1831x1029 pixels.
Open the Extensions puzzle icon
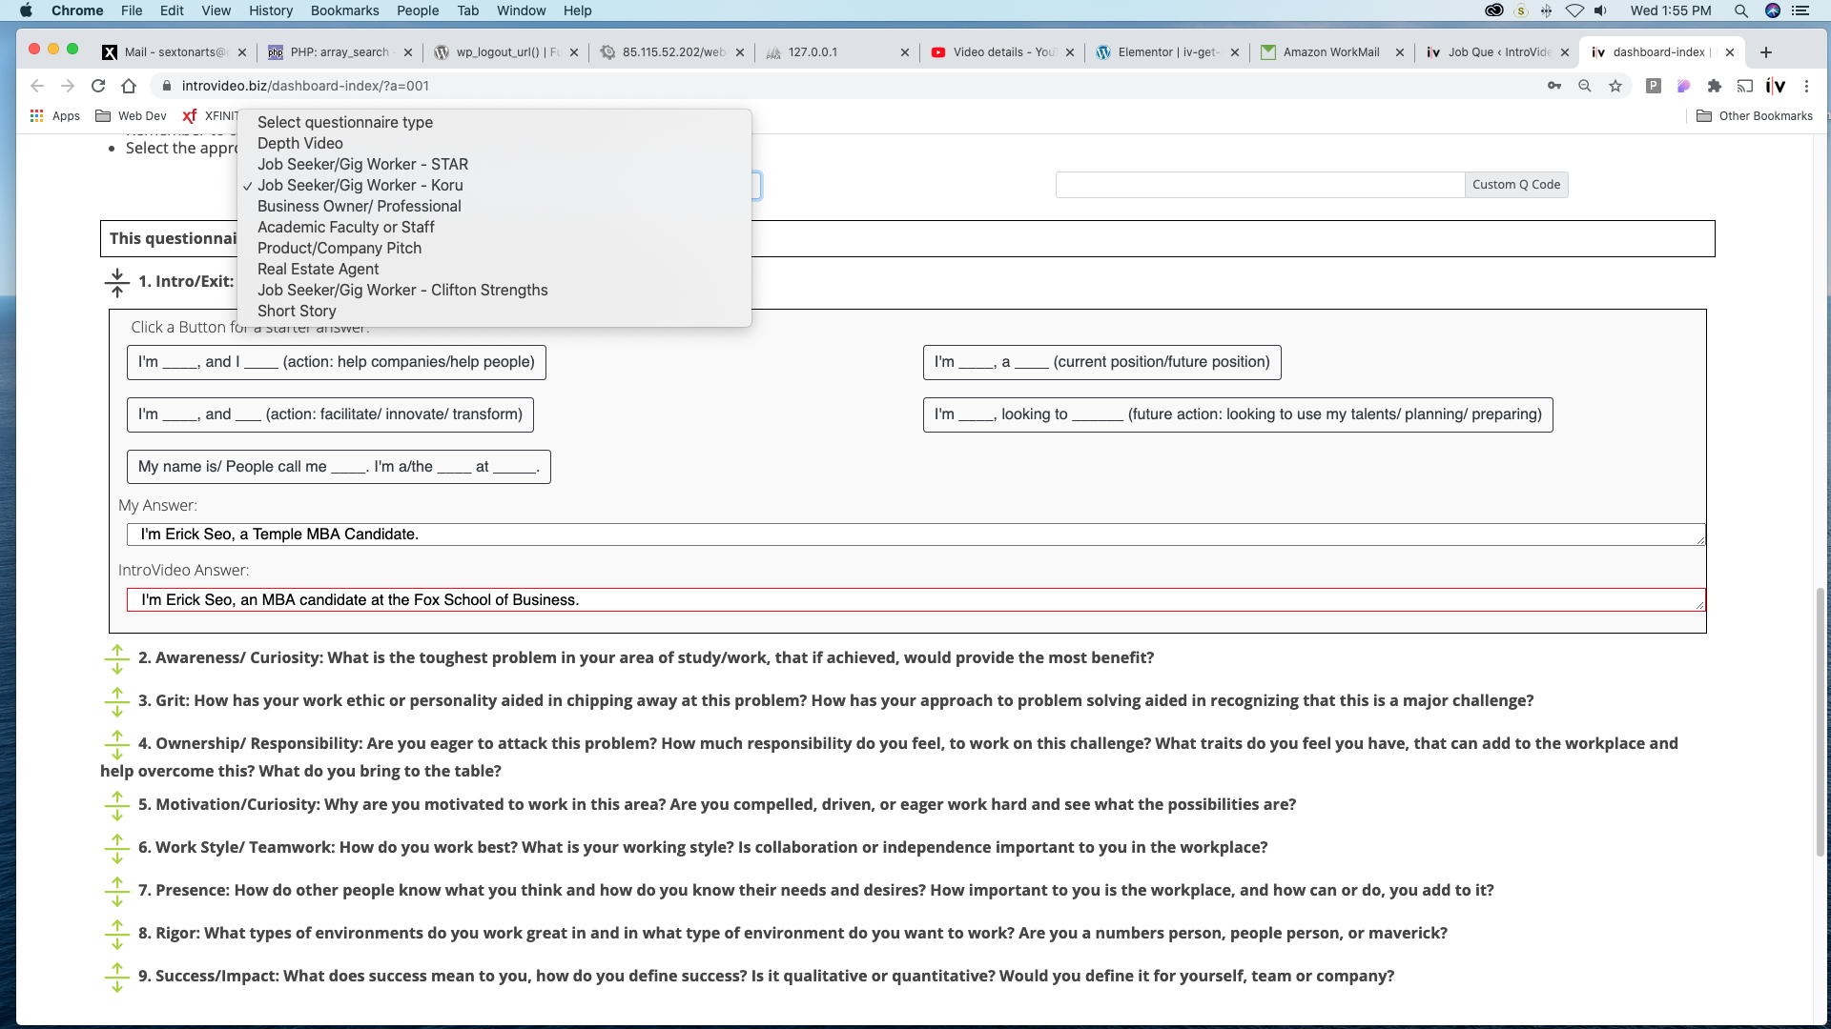point(1715,86)
